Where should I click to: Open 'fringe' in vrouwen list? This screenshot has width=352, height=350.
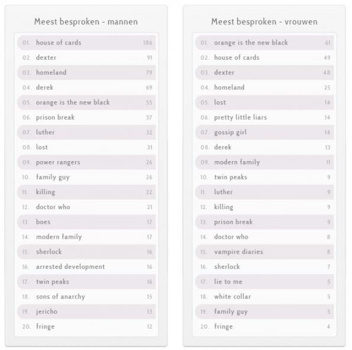264,326
